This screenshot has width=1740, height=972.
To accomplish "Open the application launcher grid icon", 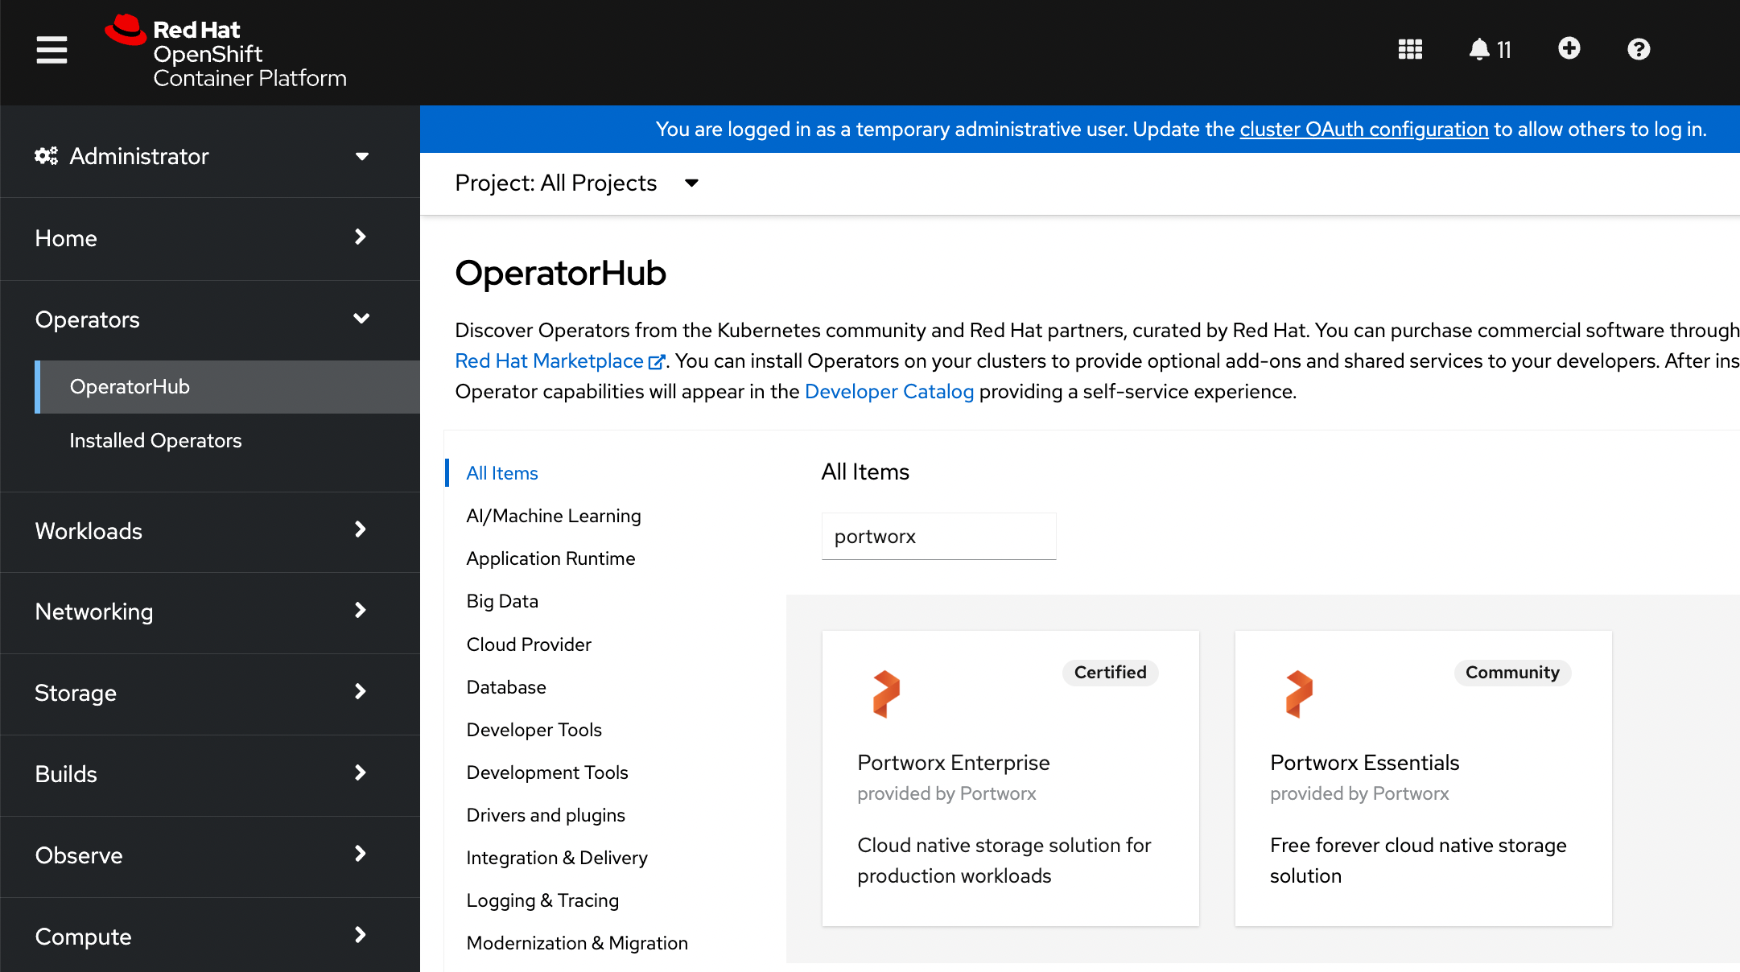I will pos(1410,49).
